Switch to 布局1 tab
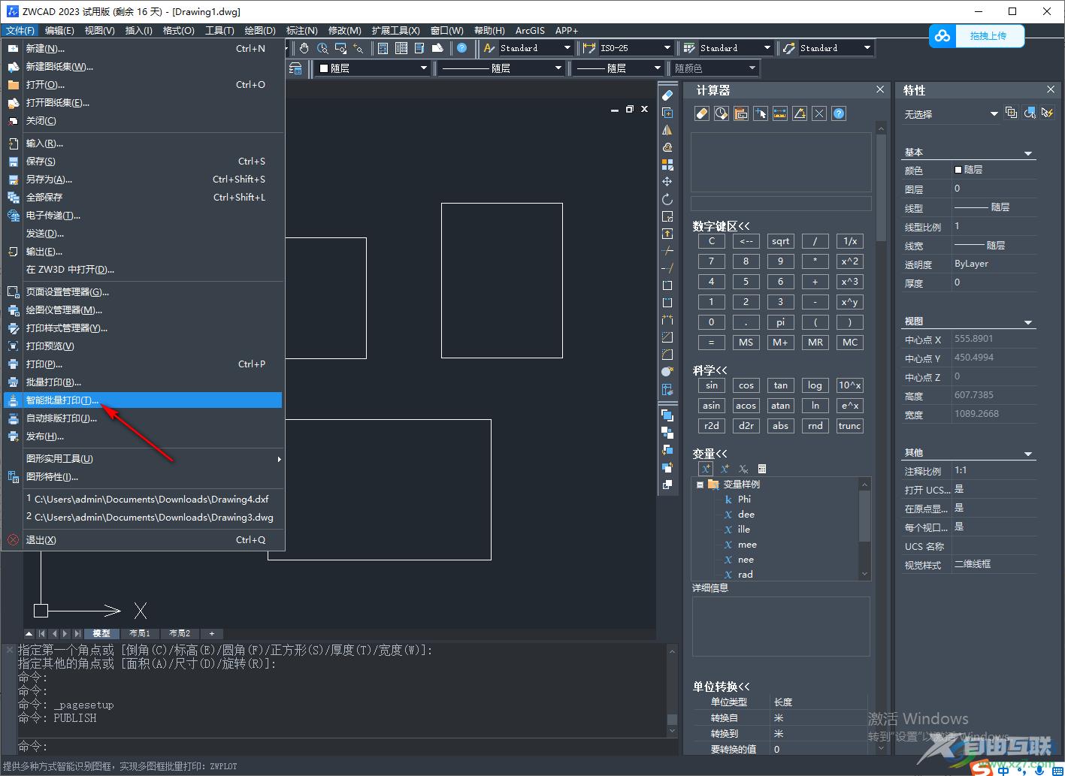The image size is (1065, 776). [x=140, y=633]
